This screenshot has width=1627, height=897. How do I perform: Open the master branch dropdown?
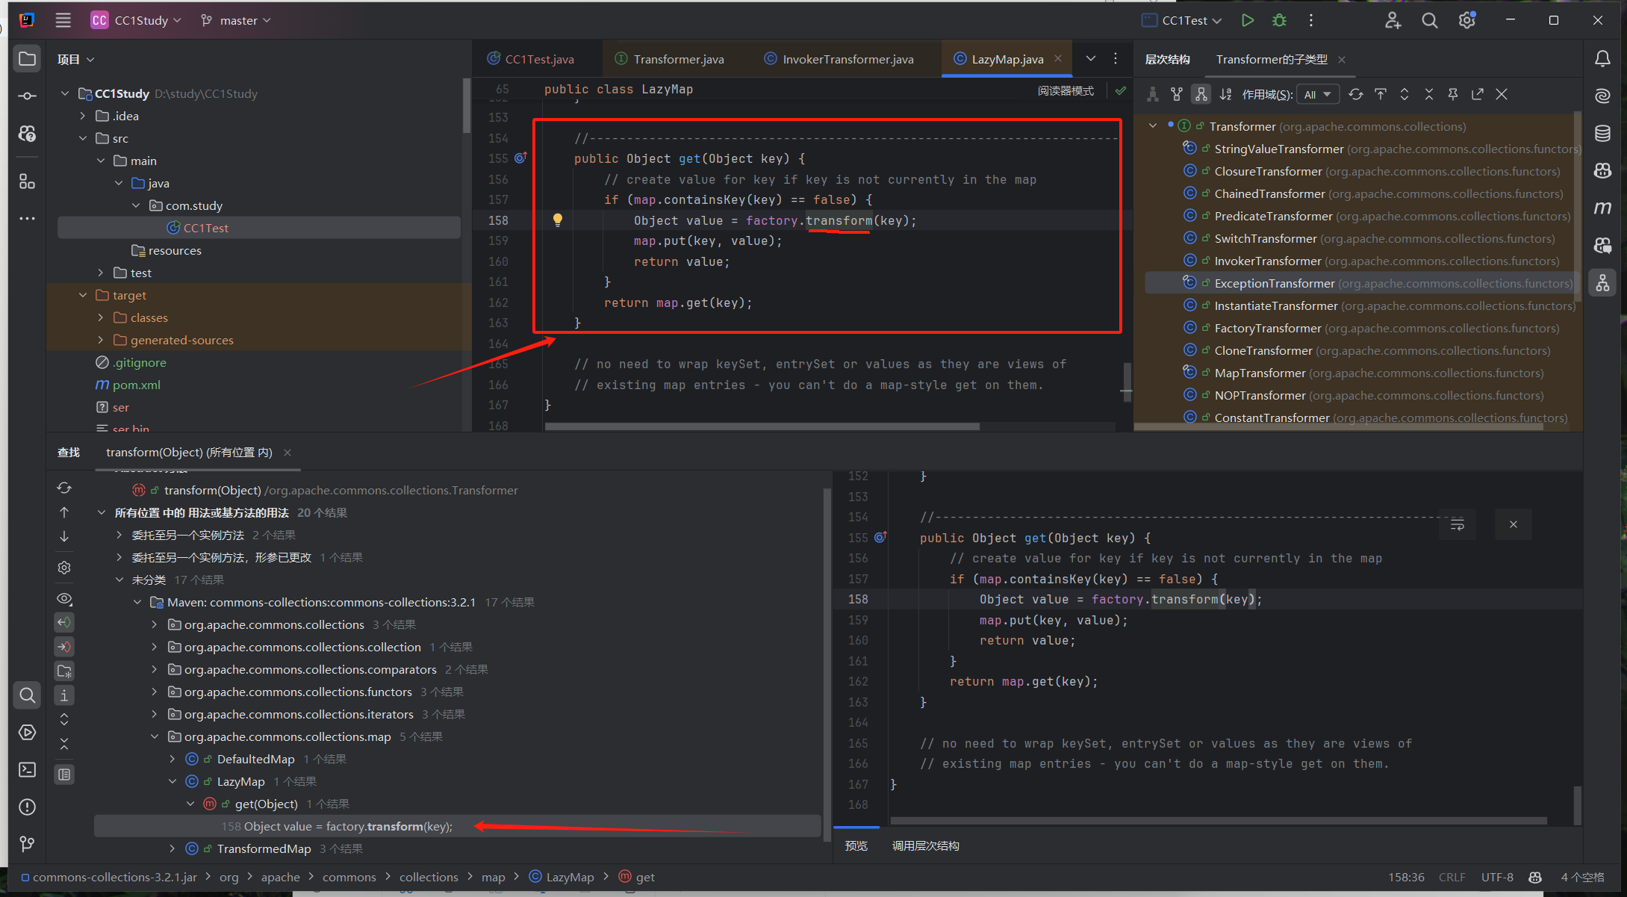235,20
